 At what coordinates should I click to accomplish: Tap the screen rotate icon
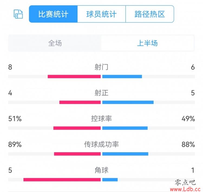[18, 14]
